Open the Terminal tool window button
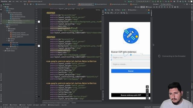193x108 pixels. [x=22, y=105]
